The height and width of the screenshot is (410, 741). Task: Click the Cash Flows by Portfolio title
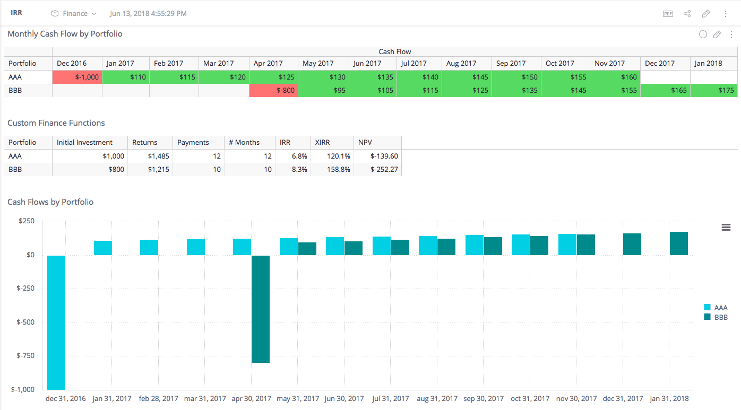(50, 202)
